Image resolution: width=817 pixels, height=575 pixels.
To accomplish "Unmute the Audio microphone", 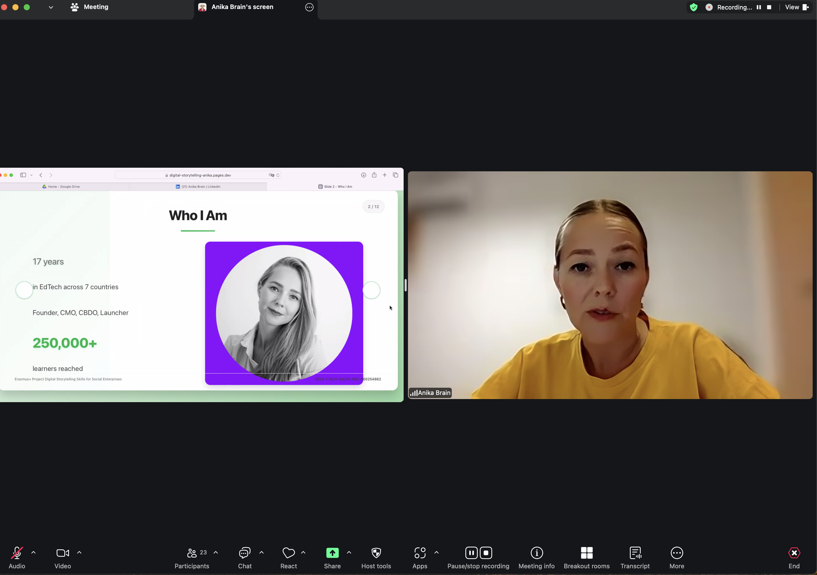I will 17,553.
